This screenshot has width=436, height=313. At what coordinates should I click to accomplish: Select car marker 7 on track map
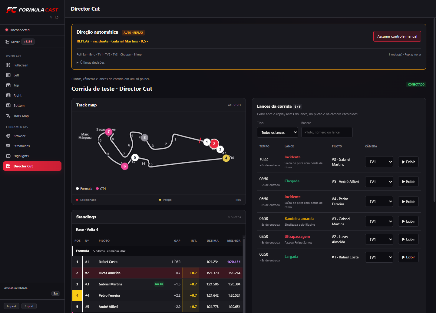[x=109, y=132]
